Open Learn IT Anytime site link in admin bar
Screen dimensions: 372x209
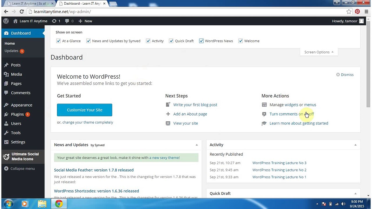(30, 21)
